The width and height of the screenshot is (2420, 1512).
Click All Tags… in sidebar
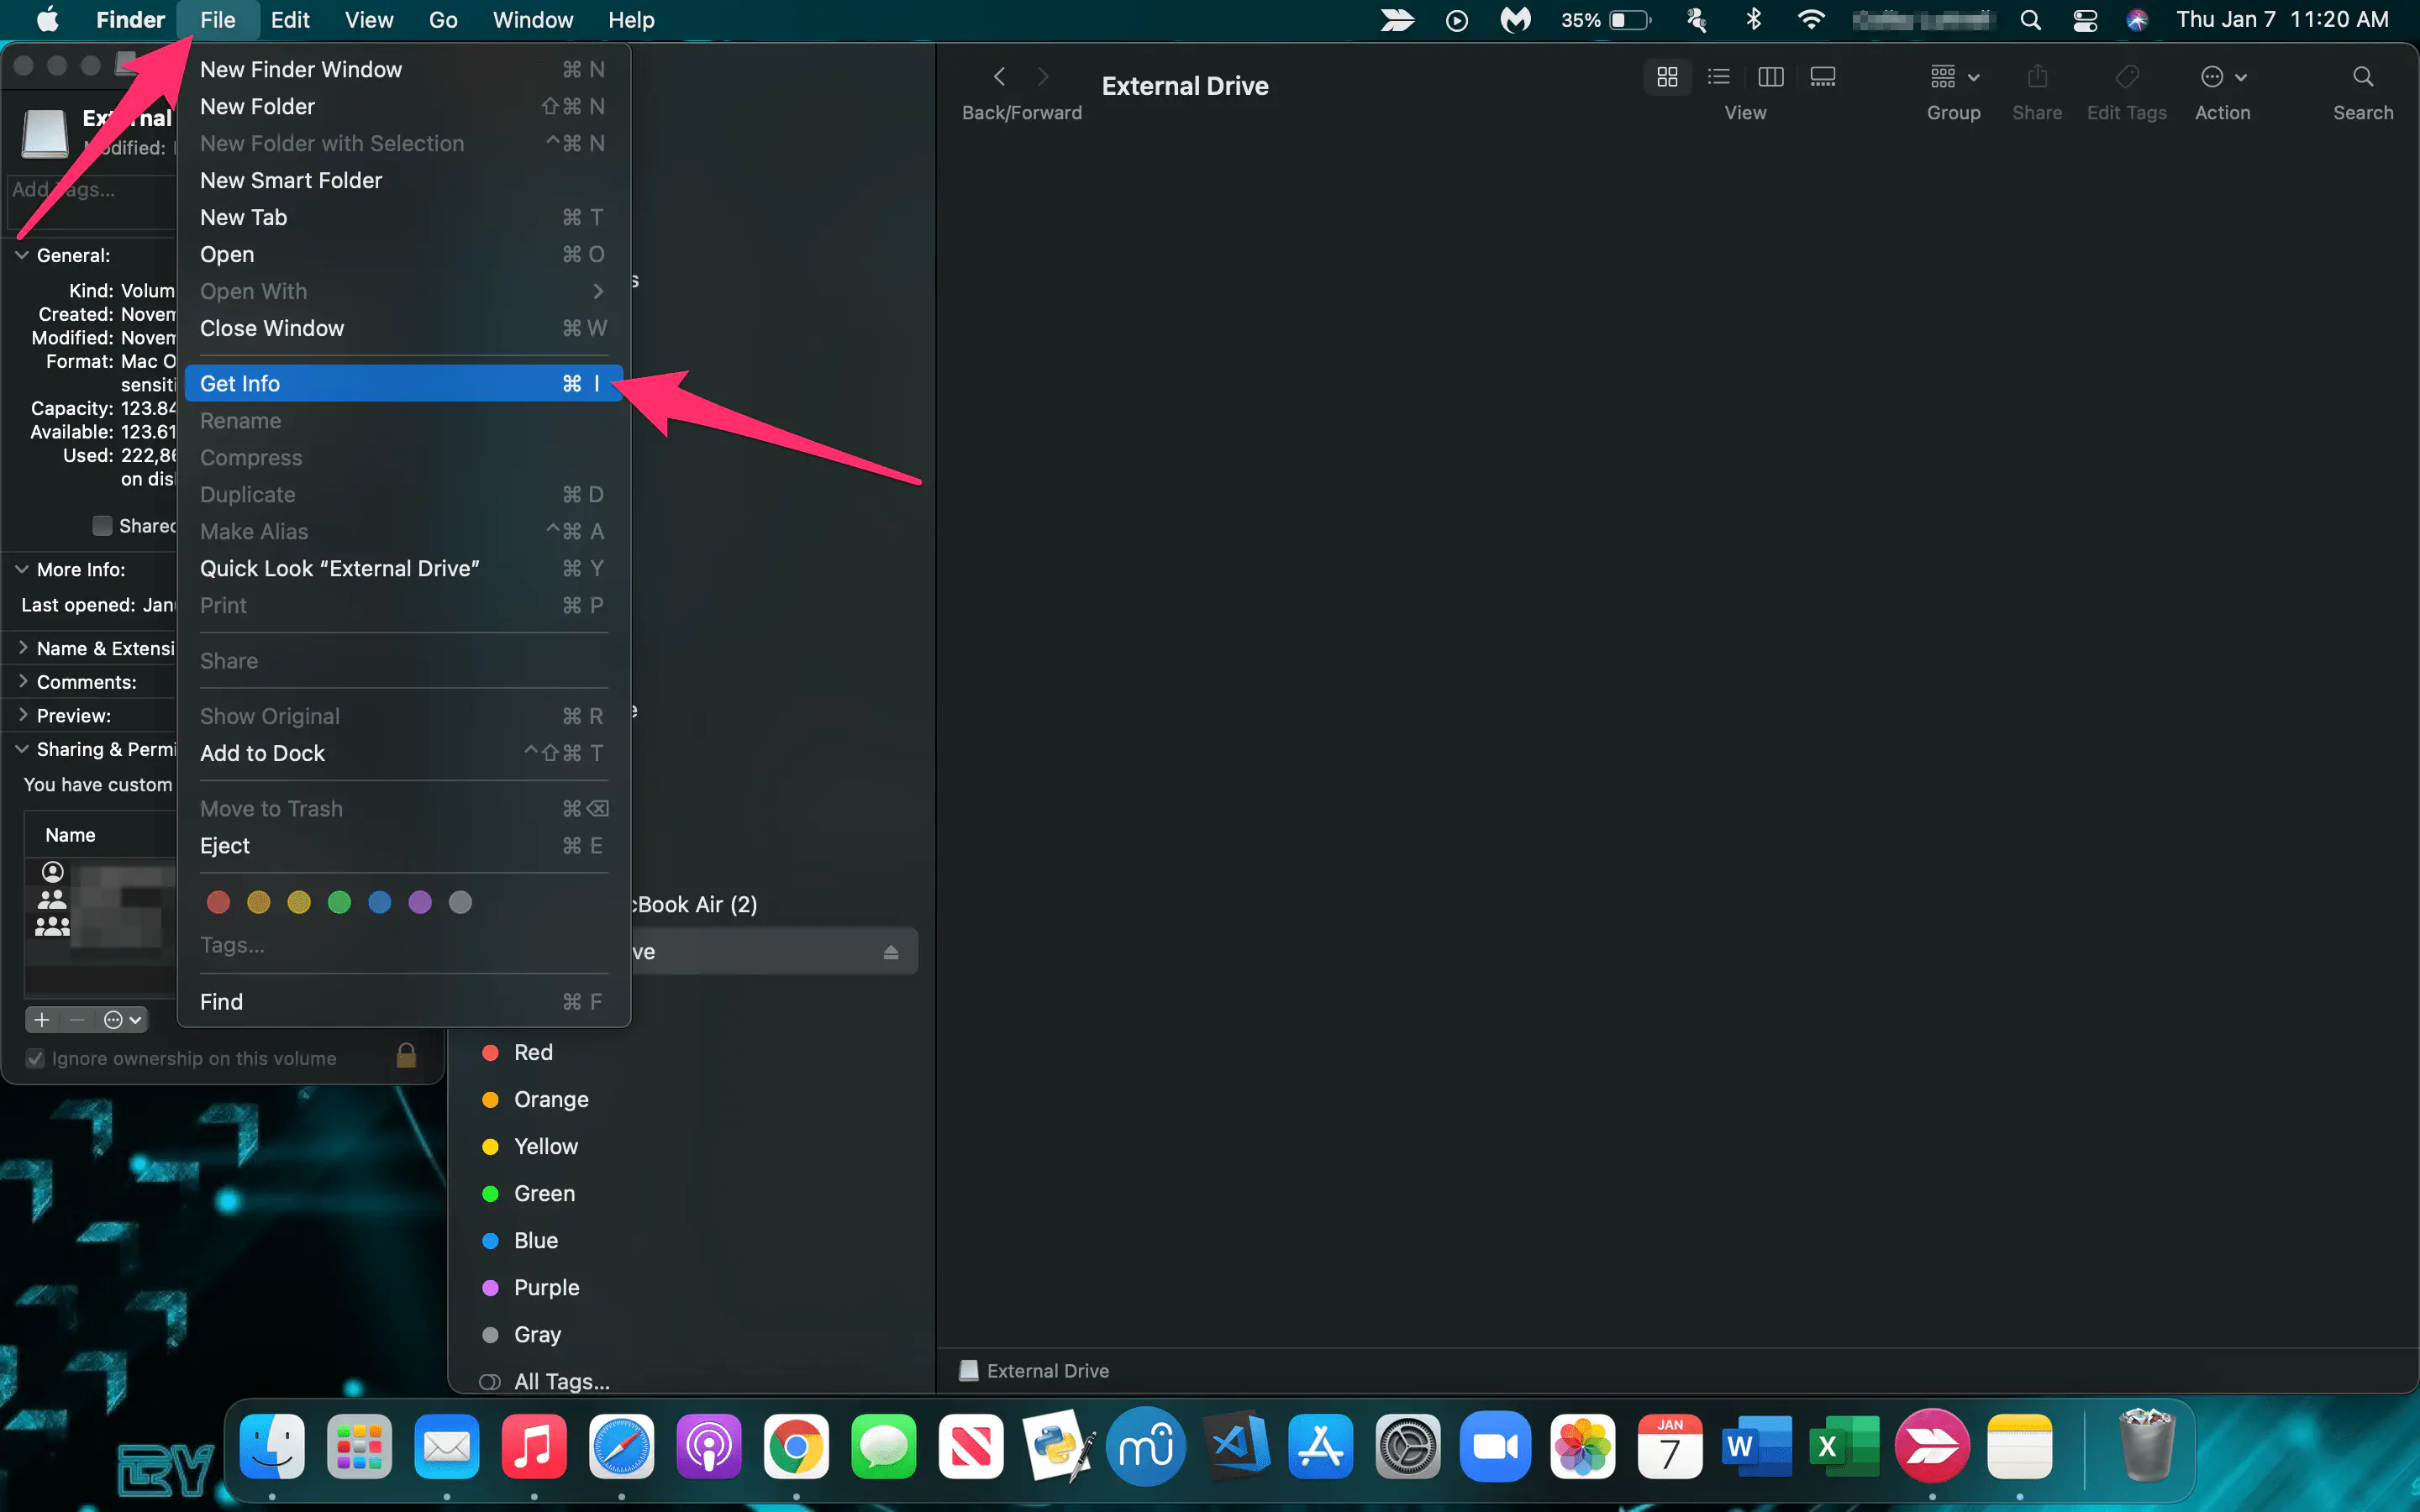click(546, 1381)
